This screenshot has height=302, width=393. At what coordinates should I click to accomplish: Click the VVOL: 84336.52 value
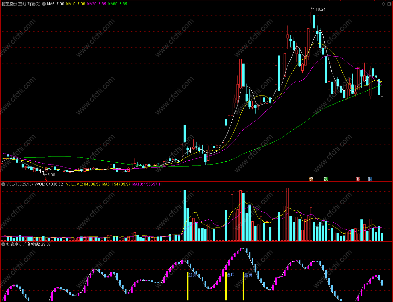tap(48, 184)
